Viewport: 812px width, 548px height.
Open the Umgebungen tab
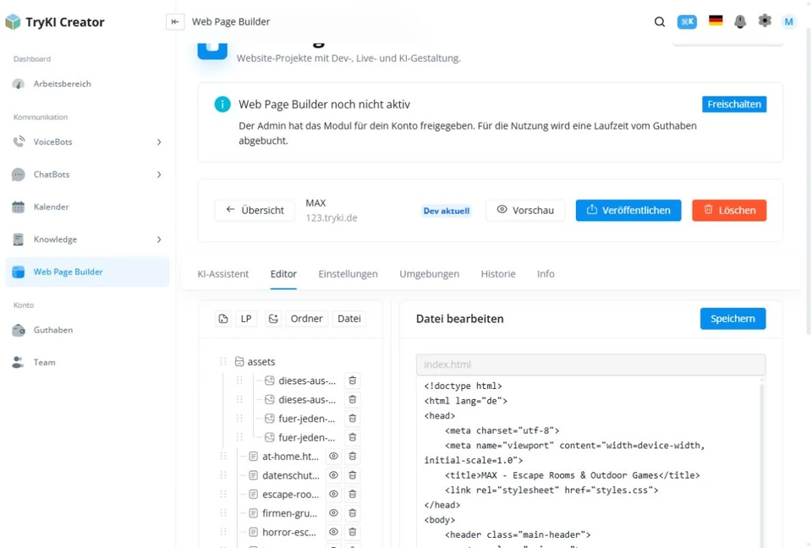430,274
